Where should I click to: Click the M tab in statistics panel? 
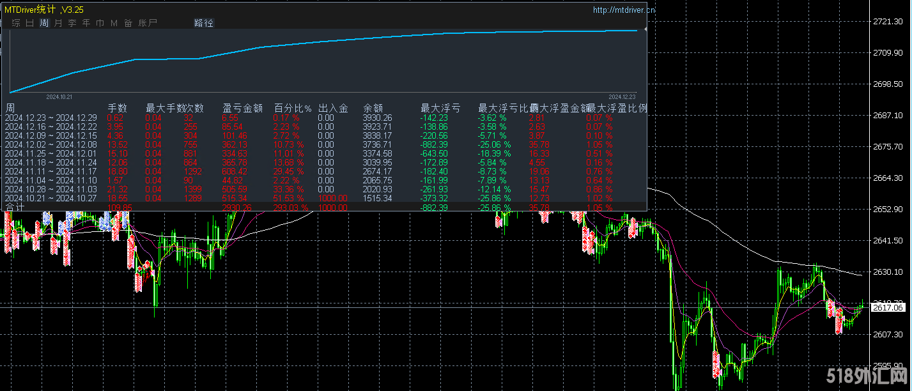pyautogui.click(x=114, y=23)
